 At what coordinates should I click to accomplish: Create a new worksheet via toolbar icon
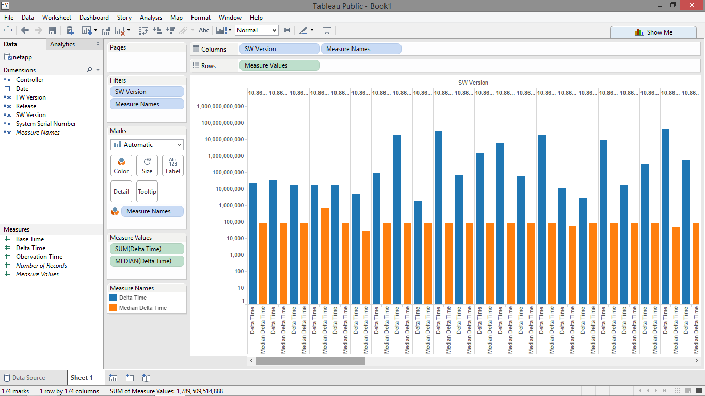pyautogui.click(x=87, y=30)
